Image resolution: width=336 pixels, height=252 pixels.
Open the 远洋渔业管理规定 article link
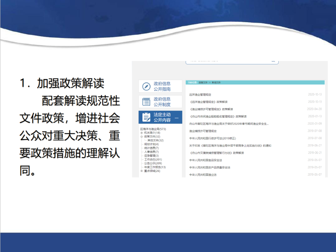[x=200, y=95]
